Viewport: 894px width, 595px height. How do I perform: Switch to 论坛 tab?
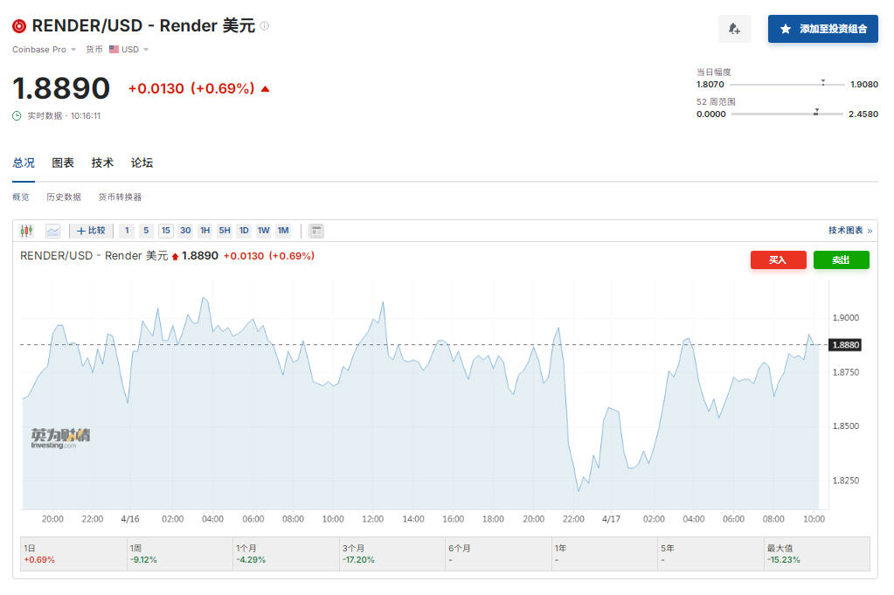(142, 163)
